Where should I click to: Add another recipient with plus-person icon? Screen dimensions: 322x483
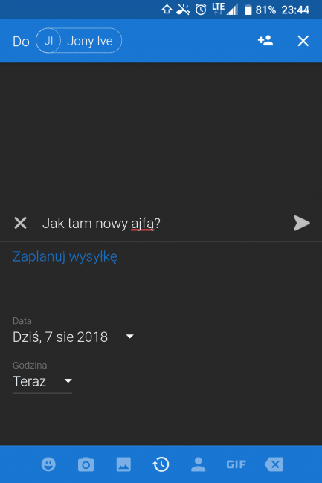pos(265,41)
